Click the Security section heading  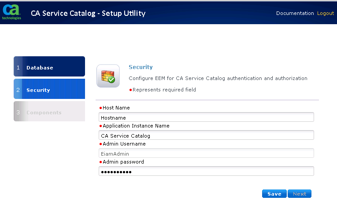[141, 67]
